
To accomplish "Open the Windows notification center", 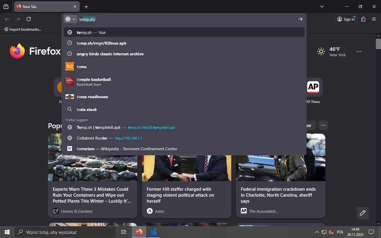I will pos(371,232).
